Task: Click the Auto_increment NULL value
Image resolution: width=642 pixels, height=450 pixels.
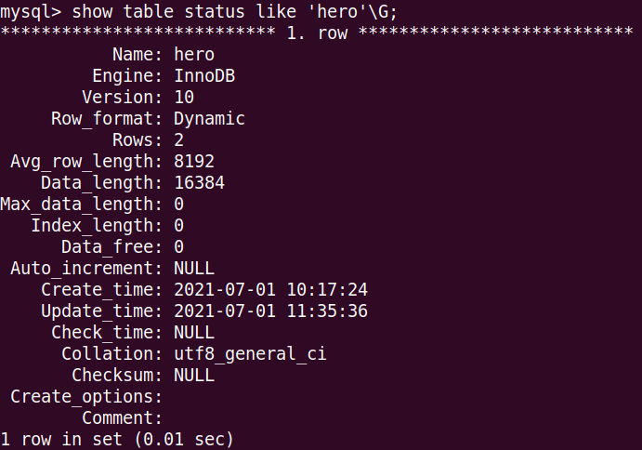Action: click(194, 269)
